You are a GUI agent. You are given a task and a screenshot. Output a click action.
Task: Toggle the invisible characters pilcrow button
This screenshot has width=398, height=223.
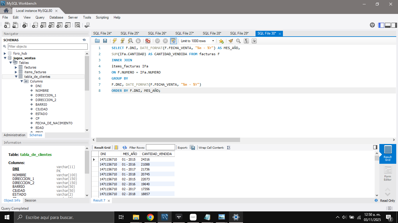pos(246,41)
